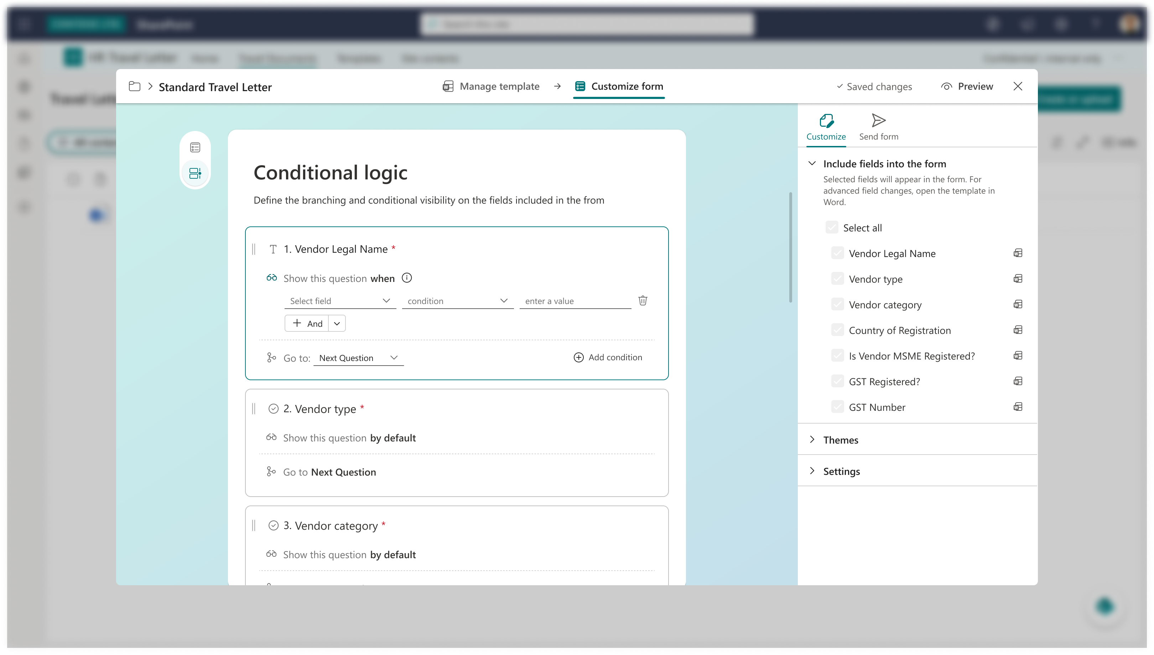Click the 'Conditional logic' heading
Screen dimensions: 1154x655
(331, 173)
